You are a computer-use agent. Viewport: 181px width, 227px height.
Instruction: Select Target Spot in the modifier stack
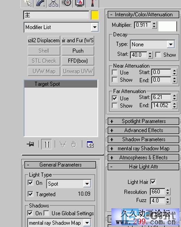click(61, 84)
